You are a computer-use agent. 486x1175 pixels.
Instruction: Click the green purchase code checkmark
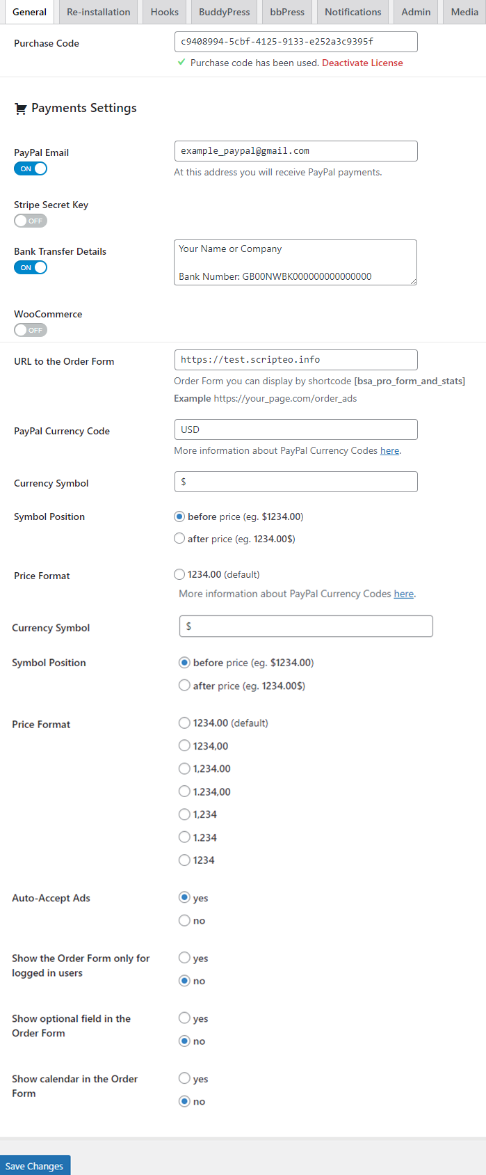pos(181,63)
